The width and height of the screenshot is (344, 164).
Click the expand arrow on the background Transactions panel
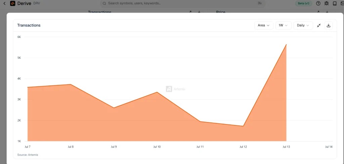coord(190,12)
